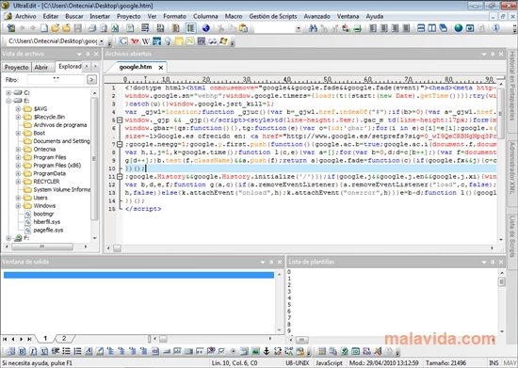Close the google.htm tab with X
This screenshot has height=368, width=518.
click(161, 68)
